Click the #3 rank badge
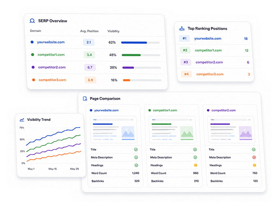This screenshot has width=279, height=209. [185, 62]
